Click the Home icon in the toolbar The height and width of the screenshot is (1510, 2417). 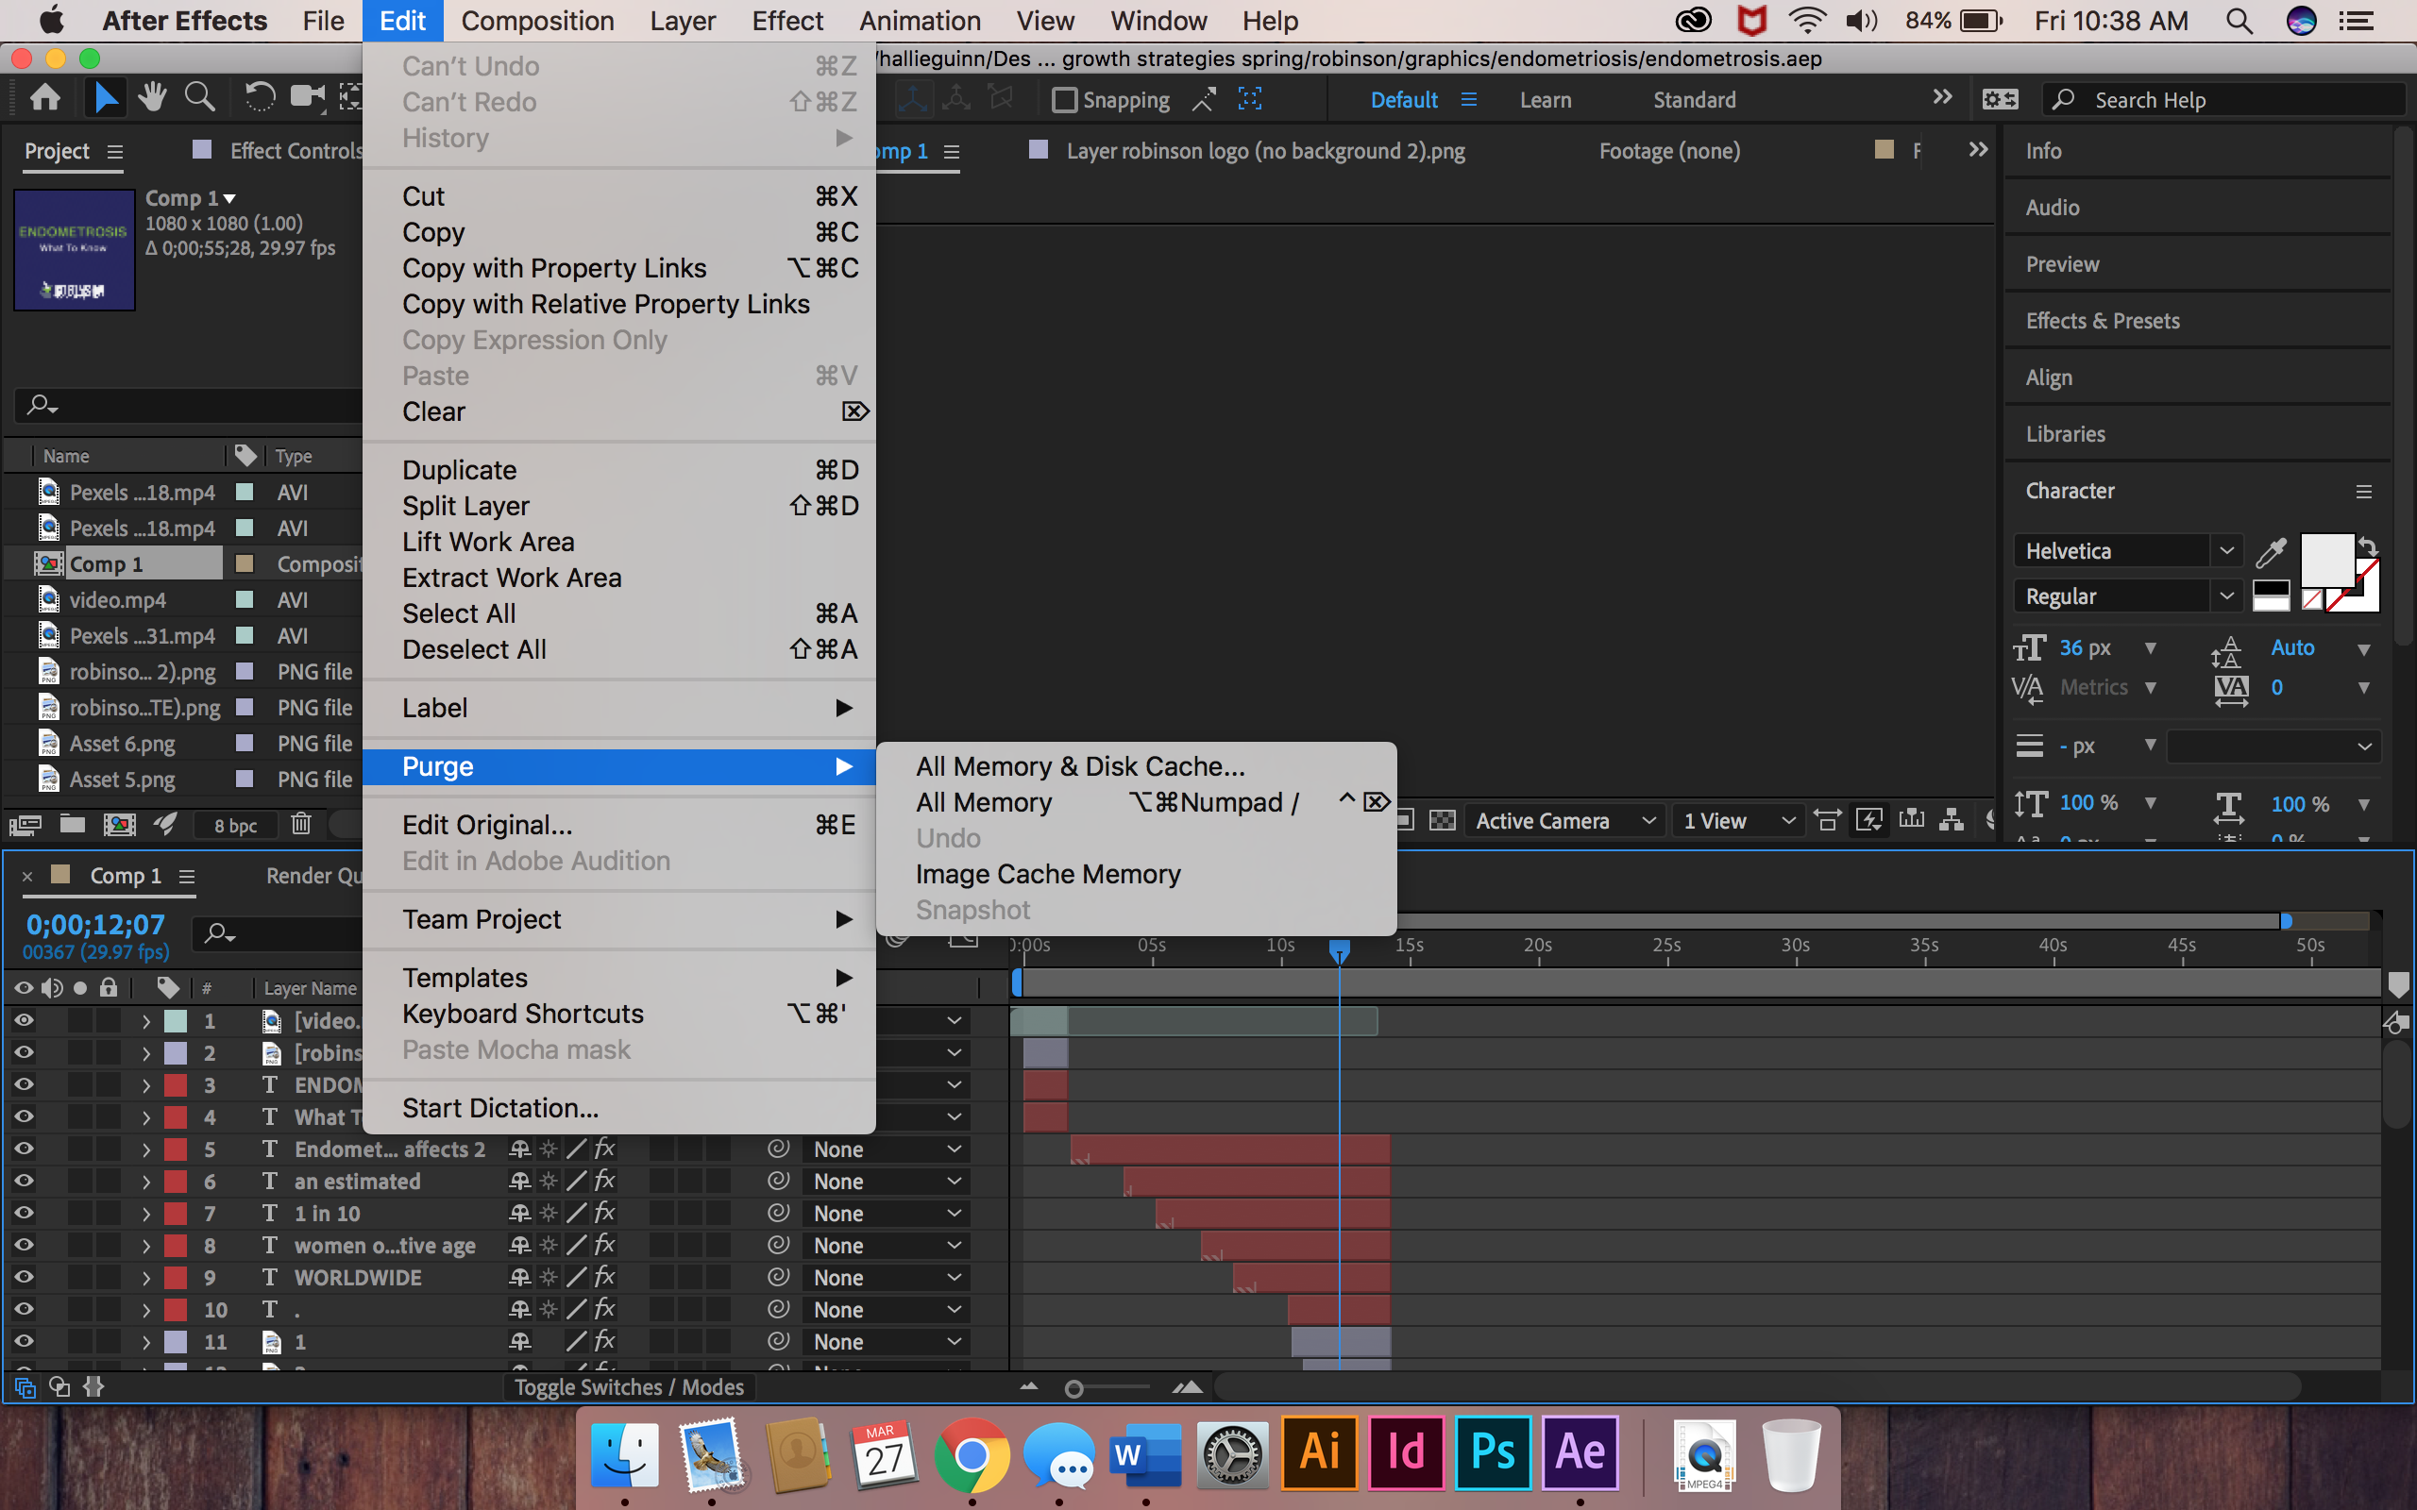44,97
